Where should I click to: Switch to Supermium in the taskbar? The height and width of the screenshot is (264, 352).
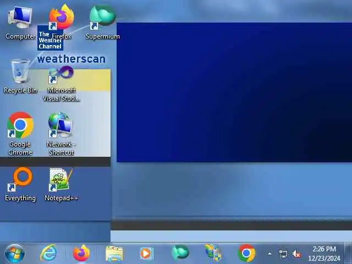[x=180, y=253]
